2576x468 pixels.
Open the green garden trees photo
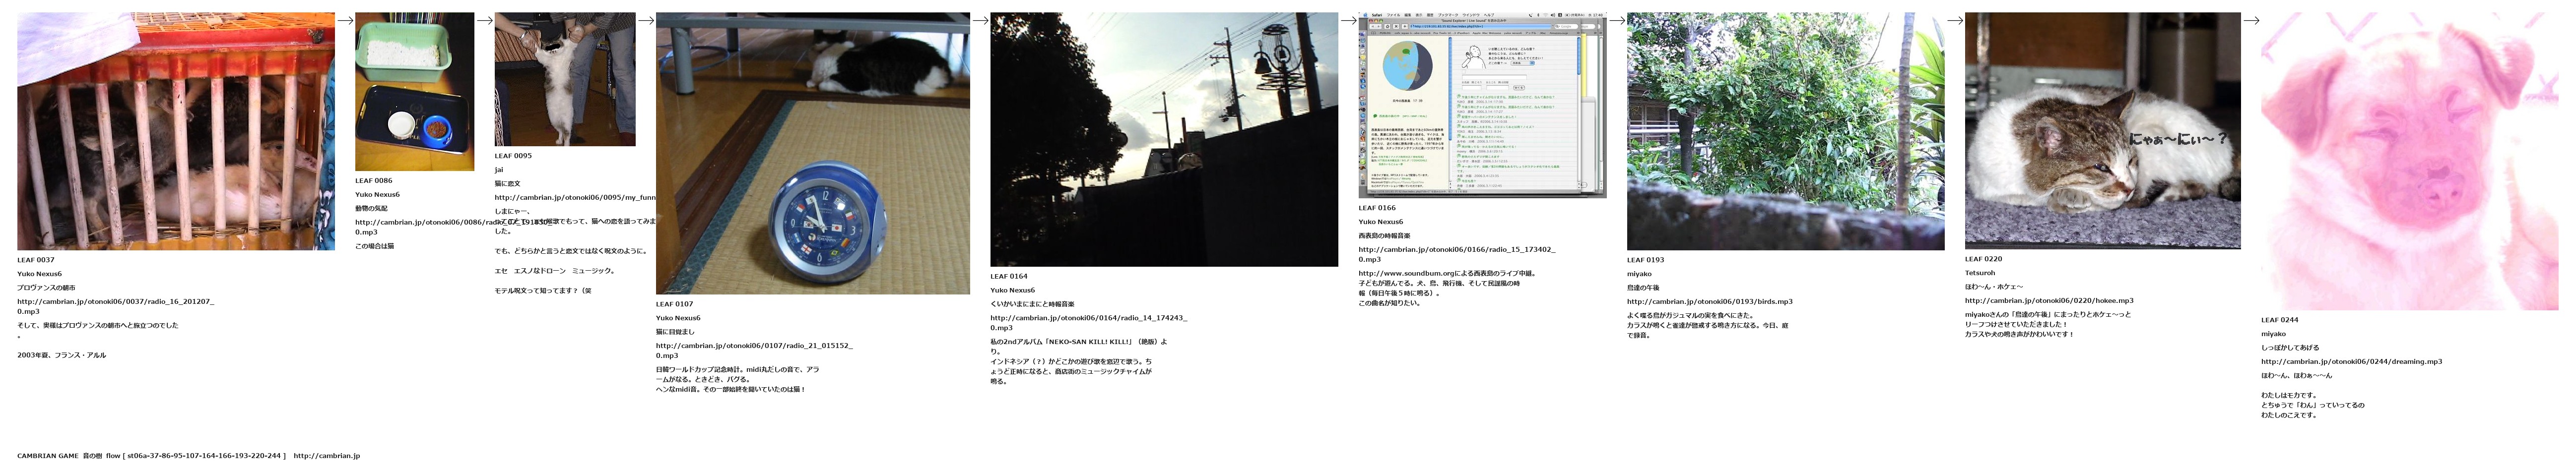(x=1786, y=131)
